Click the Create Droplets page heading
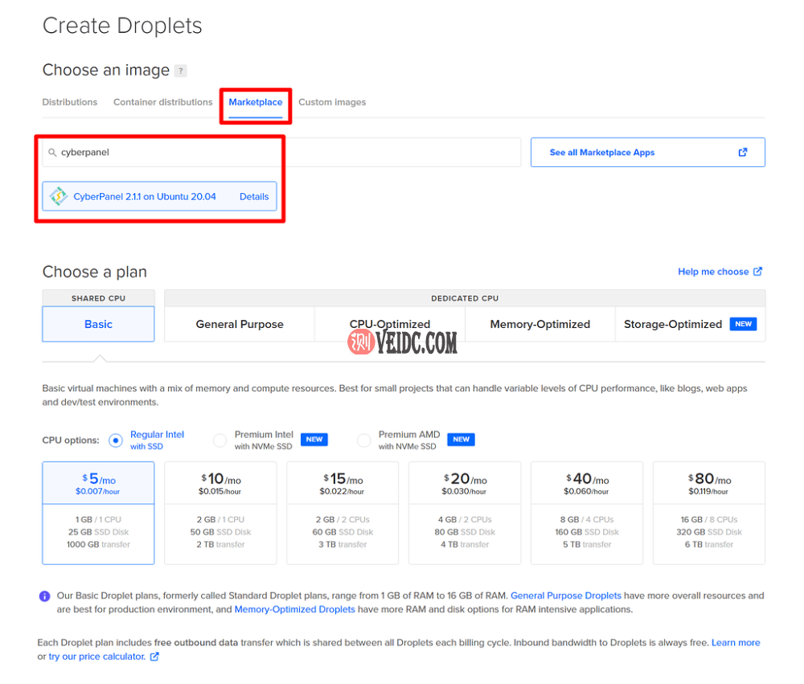The image size is (804, 684). pos(122,26)
